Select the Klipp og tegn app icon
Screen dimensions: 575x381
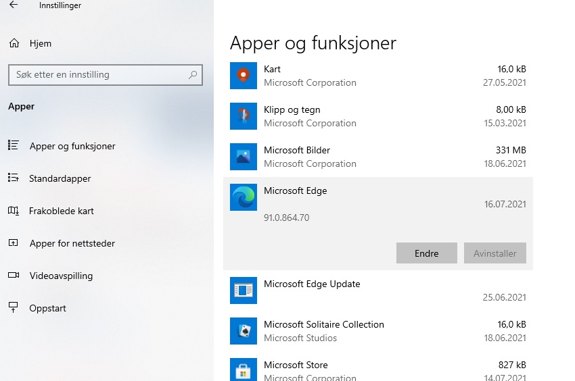coord(243,116)
